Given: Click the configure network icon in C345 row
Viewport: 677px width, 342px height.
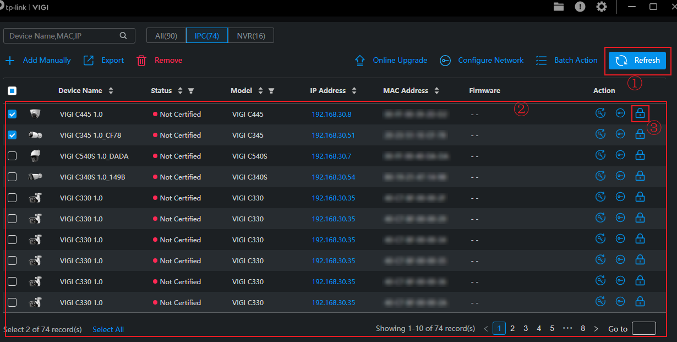Looking at the screenshot, I should tap(620, 134).
